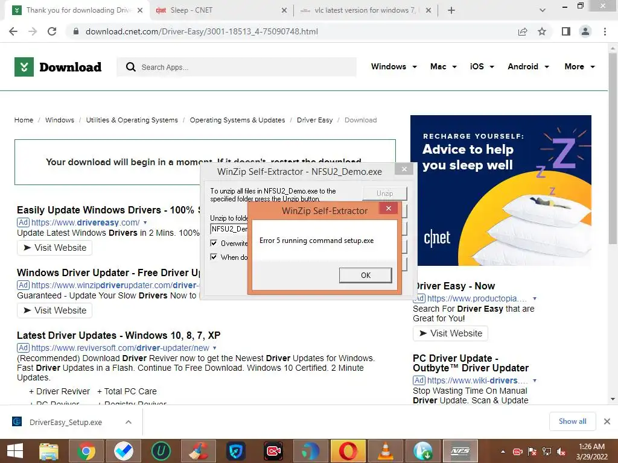Toggle the 'When done' checkbox in WinZip
This screenshot has height=463, width=618.
pyautogui.click(x=214, y=257)
